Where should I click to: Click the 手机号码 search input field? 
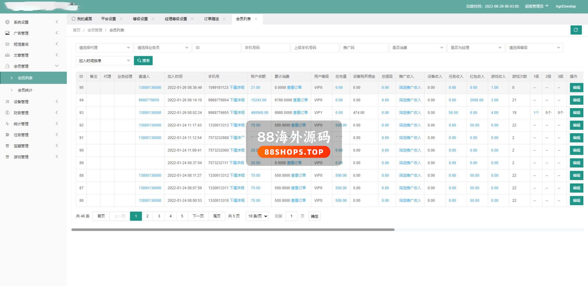pos(265,48)
